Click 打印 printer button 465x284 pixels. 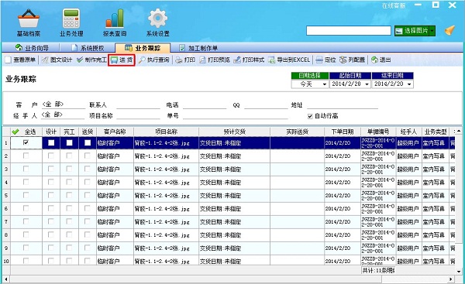(185, 60)
